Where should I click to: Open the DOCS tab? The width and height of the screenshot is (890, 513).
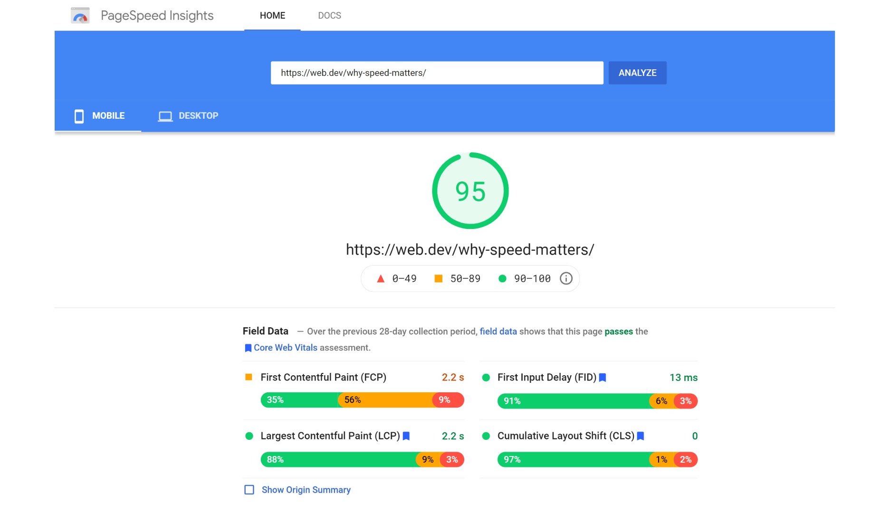tap(329, 16)
